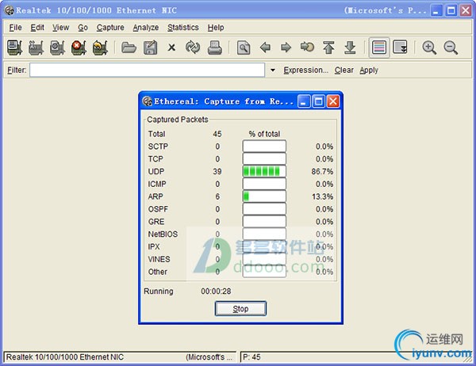Open the list of capture interfaces
This screenshot has height=366, width=476.
pyautogui.click(x=14, y=48)
